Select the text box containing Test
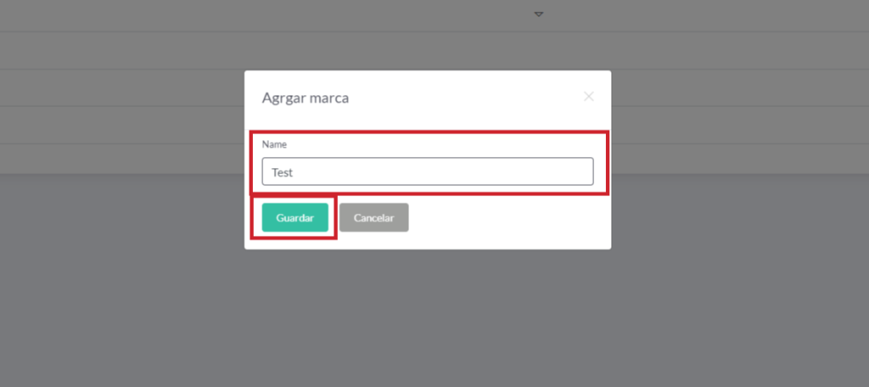The image size is (869, 387). coord(428,171)
